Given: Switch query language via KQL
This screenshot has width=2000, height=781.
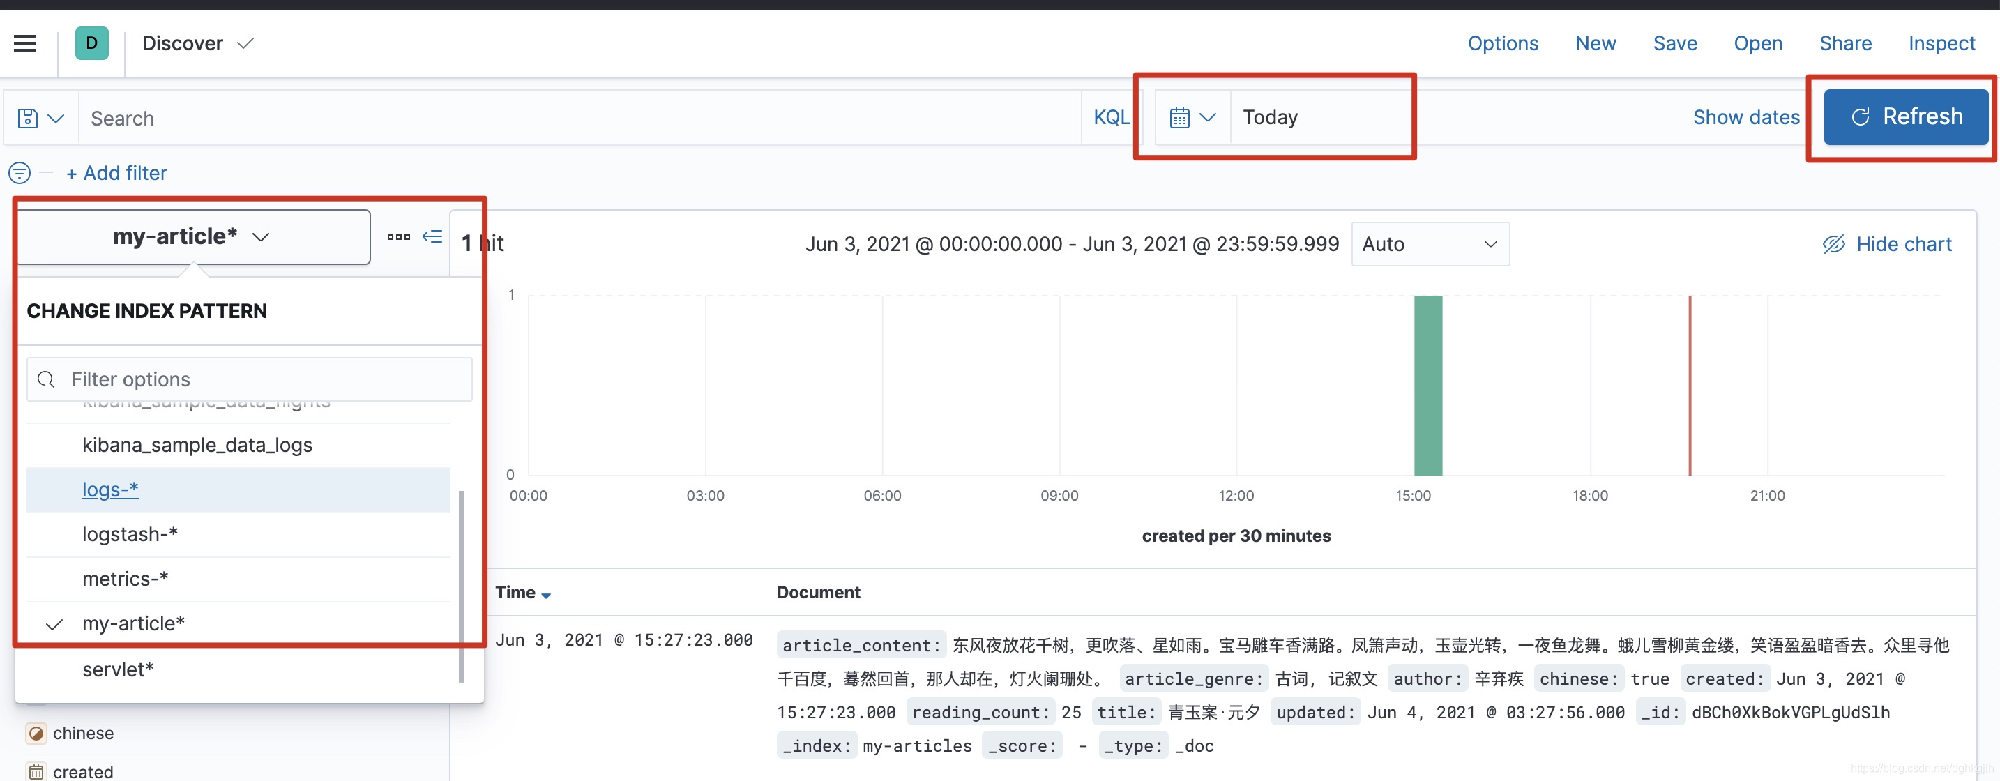Looking at the screenshot, I should pos(1110,117).
